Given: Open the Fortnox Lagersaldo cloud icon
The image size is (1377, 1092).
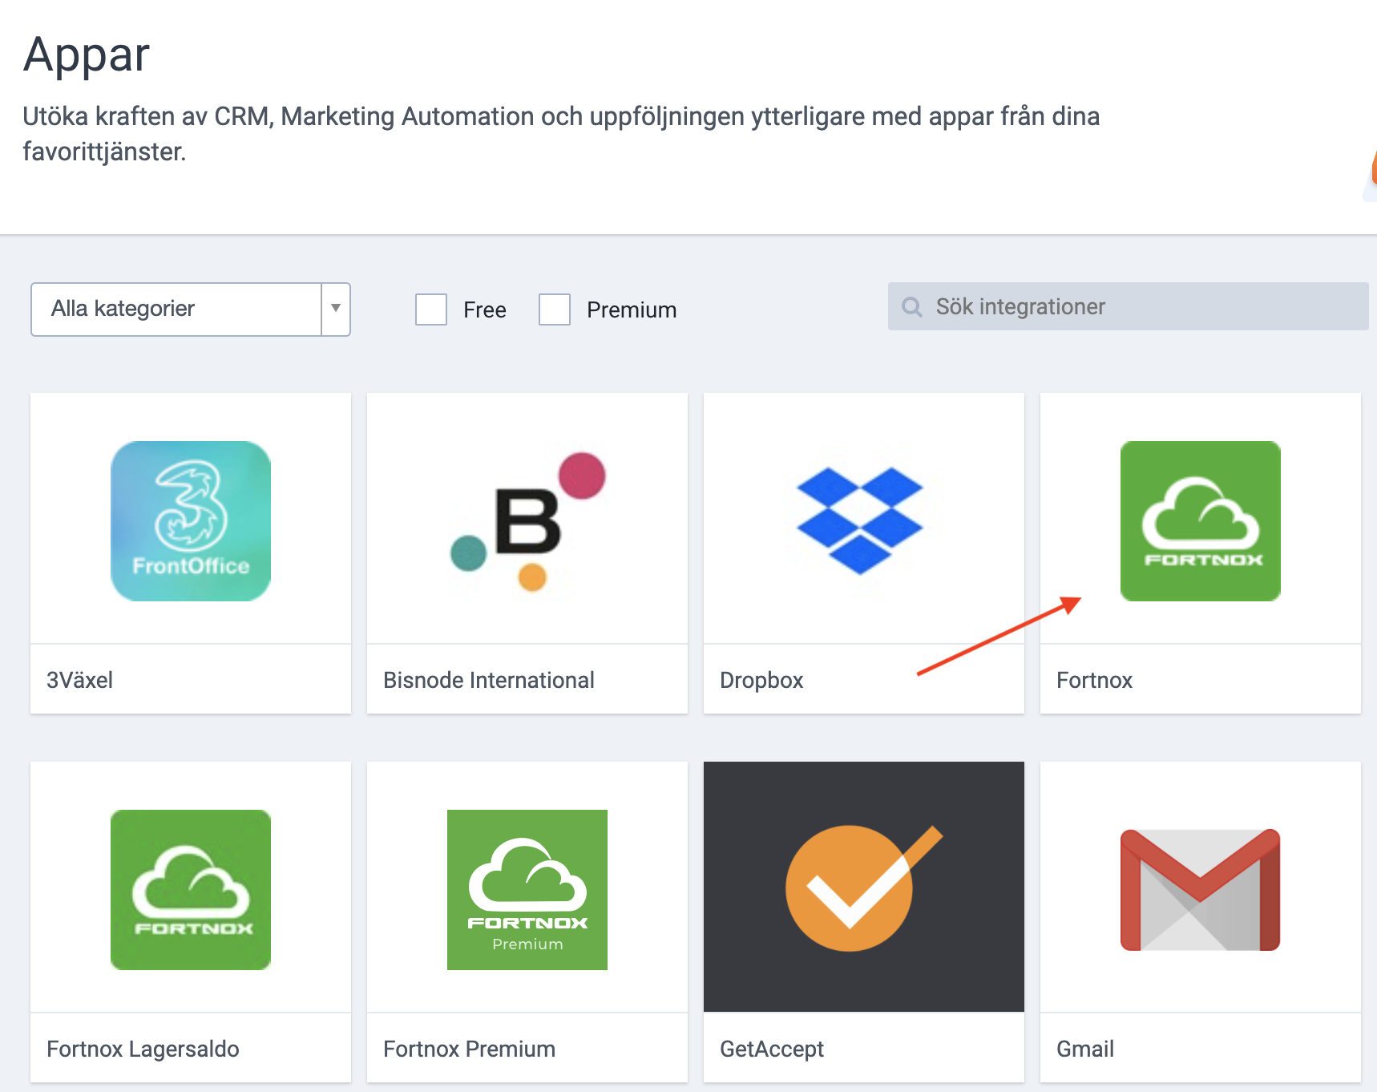Looking at the screenshot, I should (x=191, y=890).
